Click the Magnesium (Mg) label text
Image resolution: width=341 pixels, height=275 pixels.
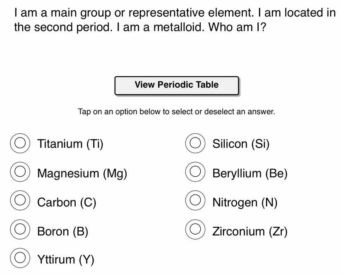[x=82, y=173]
